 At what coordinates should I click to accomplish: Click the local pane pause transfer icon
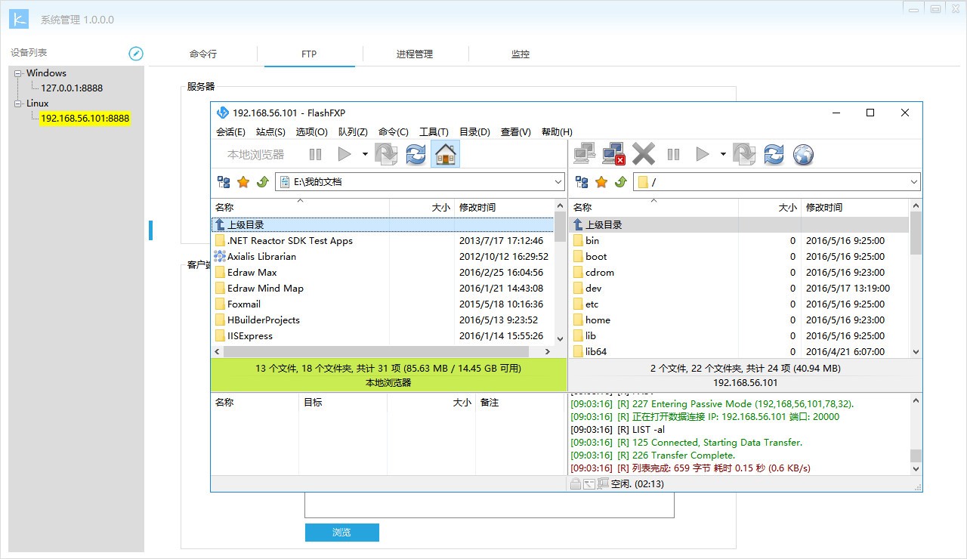point(315,154)
